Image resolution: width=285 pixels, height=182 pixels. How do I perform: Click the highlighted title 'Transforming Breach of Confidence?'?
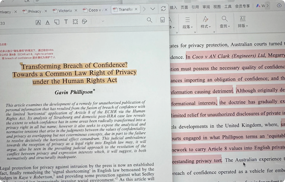tap(74, 66)
